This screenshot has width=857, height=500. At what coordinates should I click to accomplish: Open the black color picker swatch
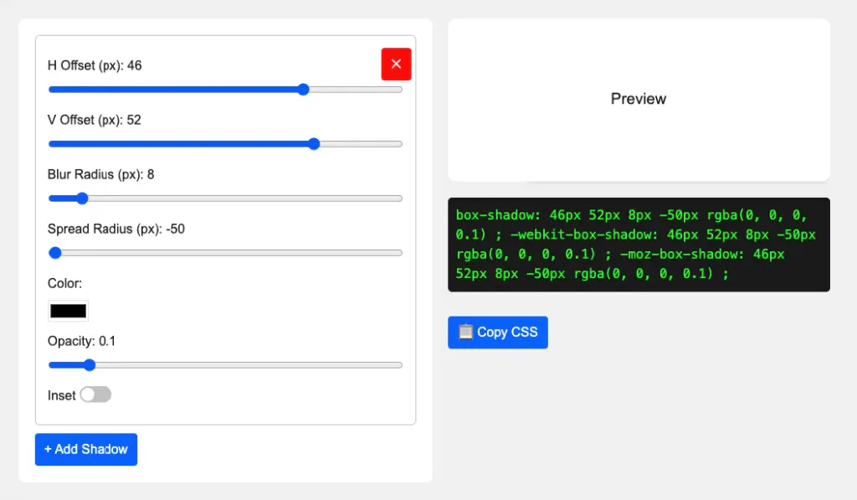68,311
